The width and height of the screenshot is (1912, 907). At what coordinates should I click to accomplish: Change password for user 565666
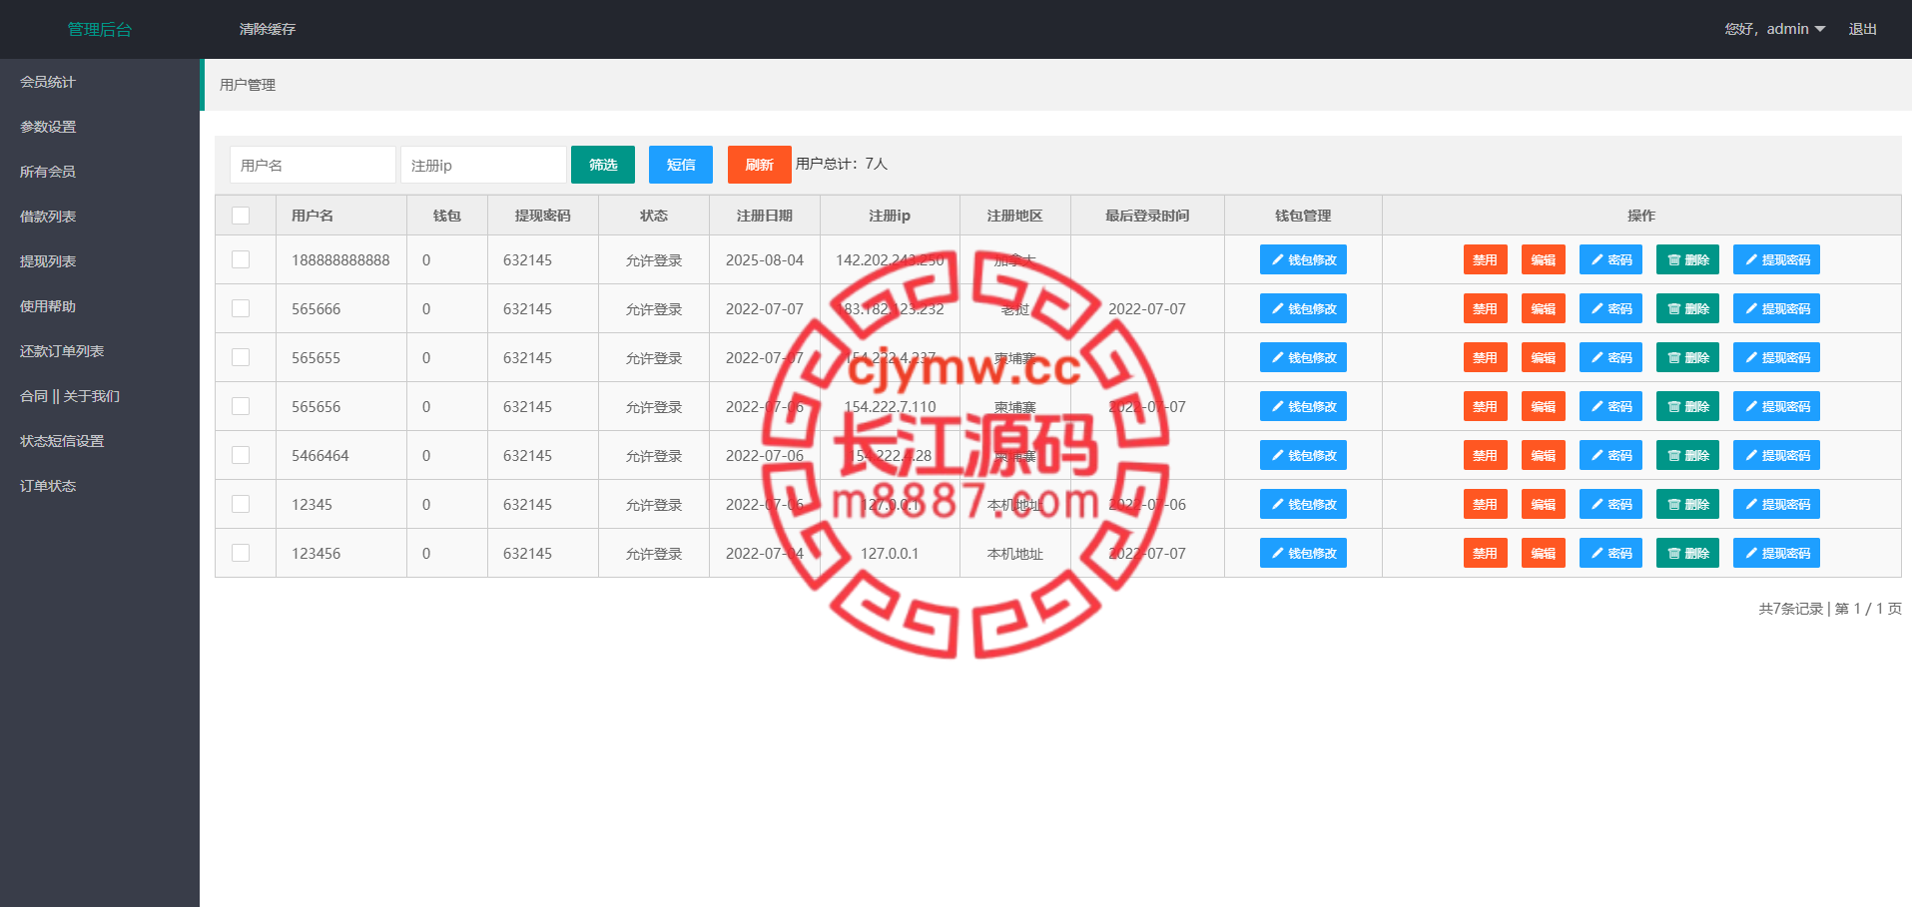click(1610, 308)
